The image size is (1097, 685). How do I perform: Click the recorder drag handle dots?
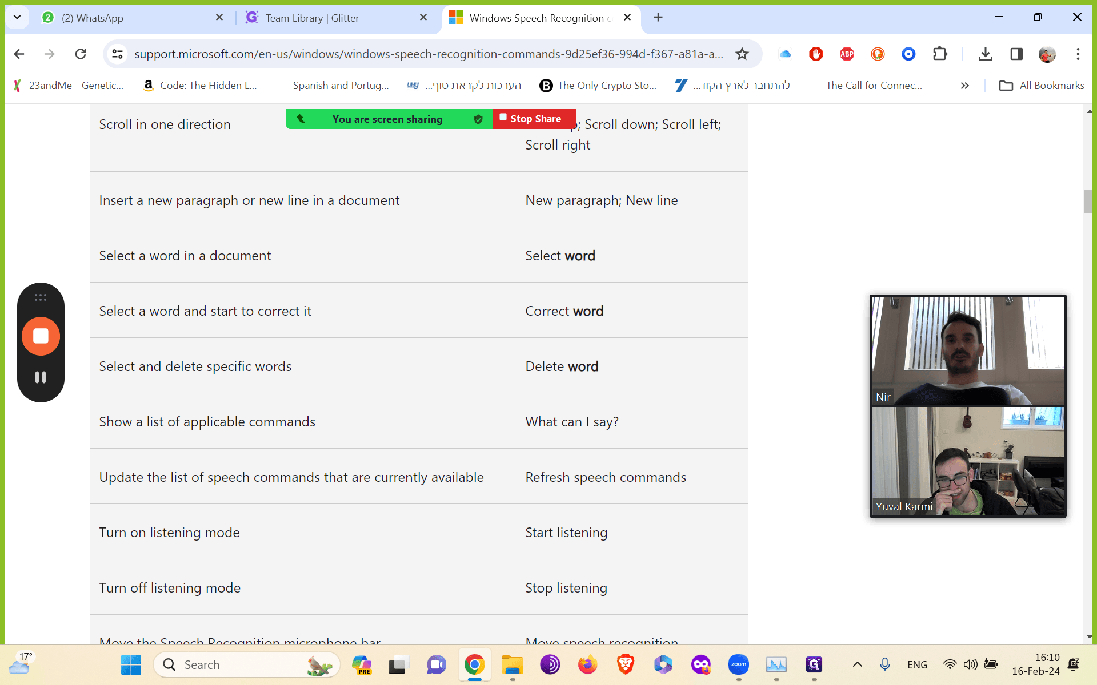pos(41,297)
